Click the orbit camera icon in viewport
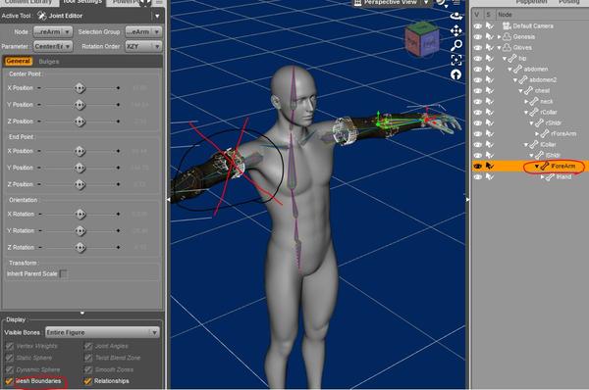 coord(456,16)
